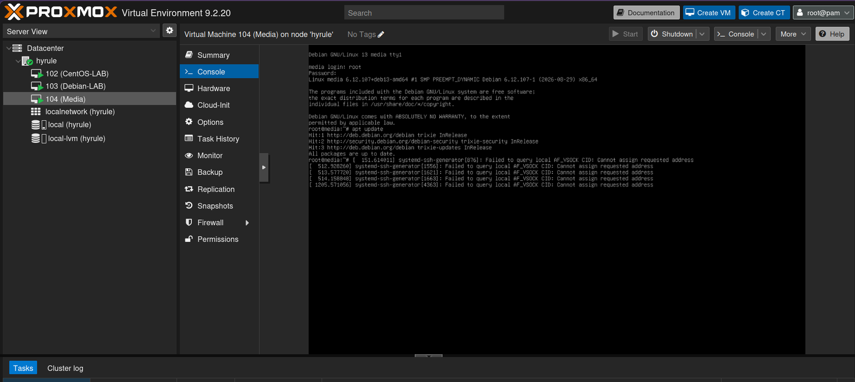Open the Shutdown dropdown arrow

tap(702, 34)
